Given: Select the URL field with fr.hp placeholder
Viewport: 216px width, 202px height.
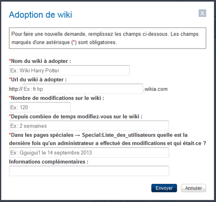Looking at the screenshot, I should point(83,89).
